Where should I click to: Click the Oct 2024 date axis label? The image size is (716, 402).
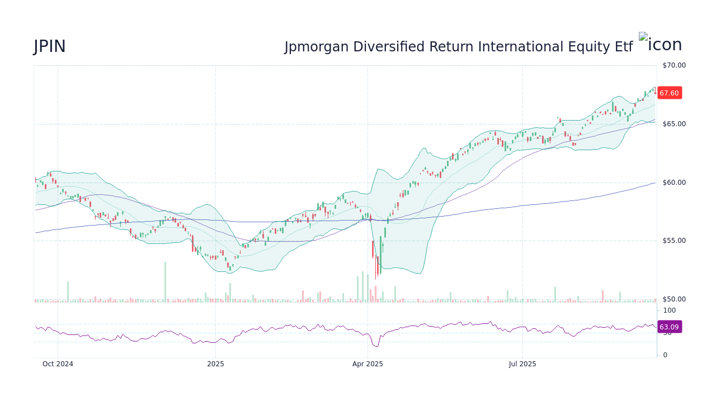(x=58, y=364)
